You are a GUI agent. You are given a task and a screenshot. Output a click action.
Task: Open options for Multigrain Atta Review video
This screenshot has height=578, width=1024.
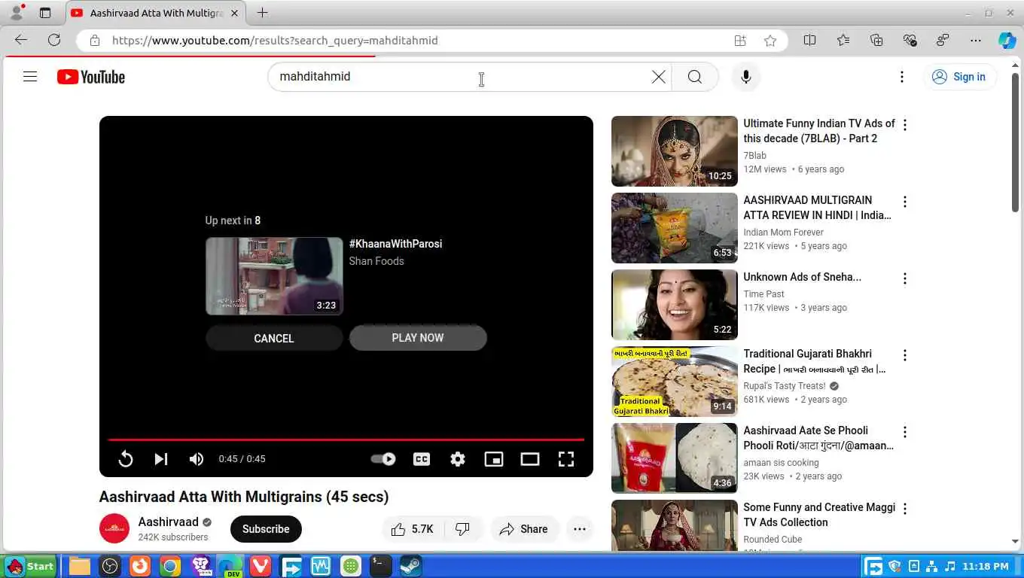tap(905, 202)
